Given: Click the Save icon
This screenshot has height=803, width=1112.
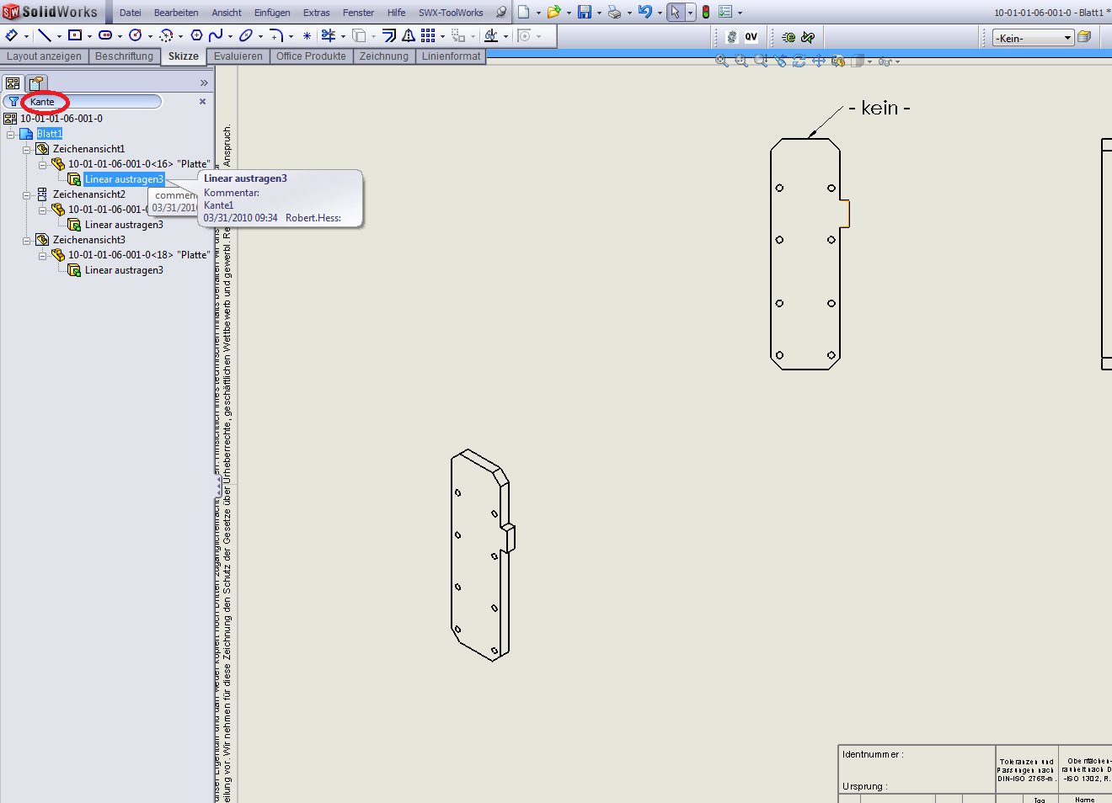Looking at the screenshot, I should pyautogui.click(x=584, y=12).
